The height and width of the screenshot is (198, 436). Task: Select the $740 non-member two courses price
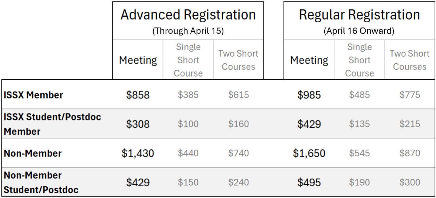tap(238, 153)
